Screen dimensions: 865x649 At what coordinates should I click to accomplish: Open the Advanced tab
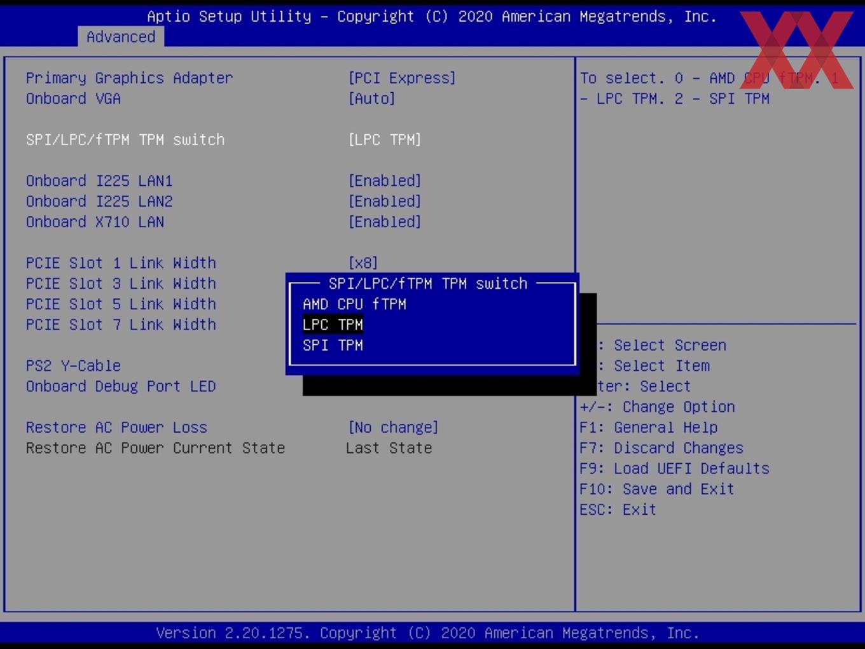click(x=121, y=37)
